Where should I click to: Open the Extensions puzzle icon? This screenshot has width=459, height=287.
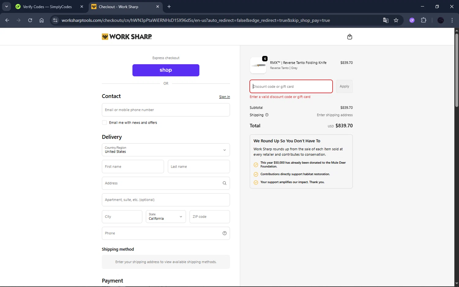coord(424,20)
